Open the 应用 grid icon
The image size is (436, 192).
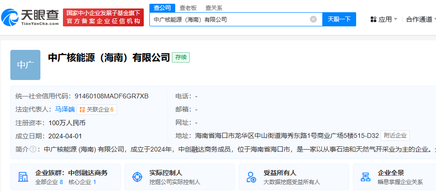coord(374,19)
